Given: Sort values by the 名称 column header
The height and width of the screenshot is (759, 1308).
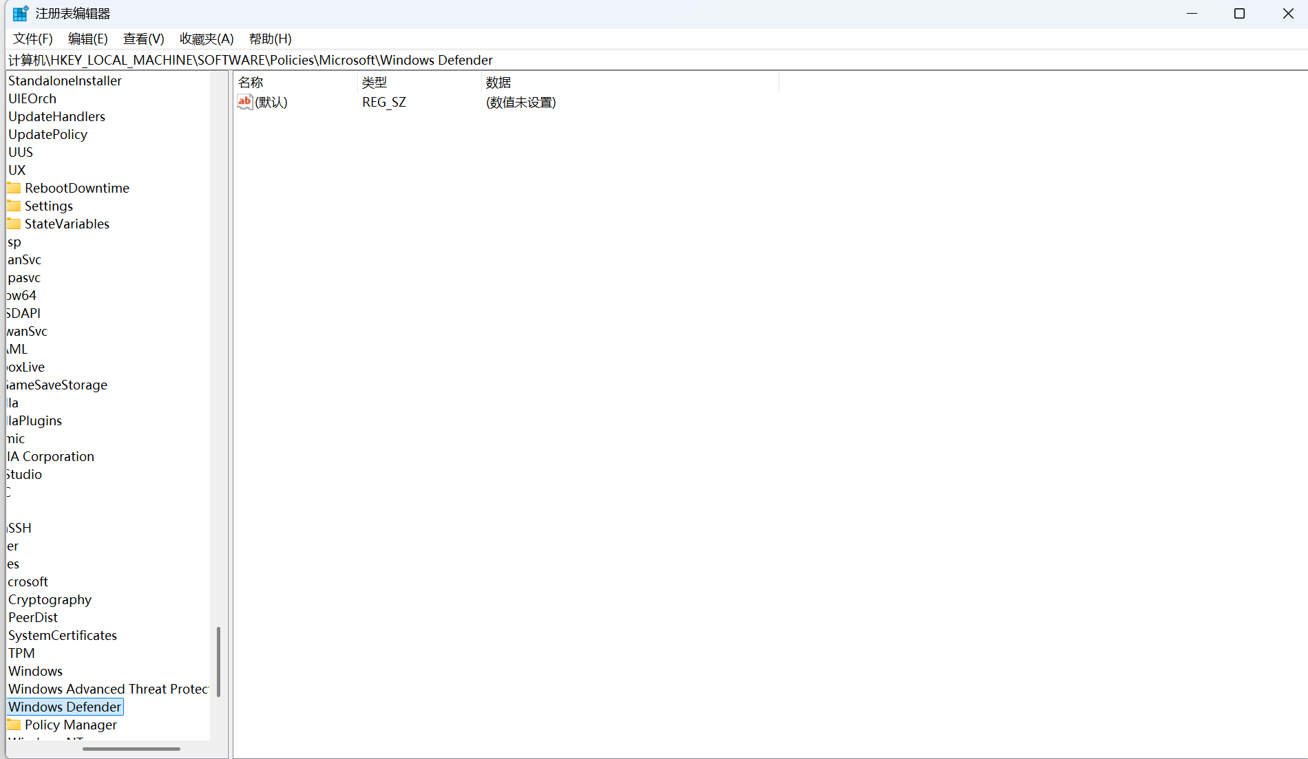Looking at the screenshot, I should pos(296,82).
